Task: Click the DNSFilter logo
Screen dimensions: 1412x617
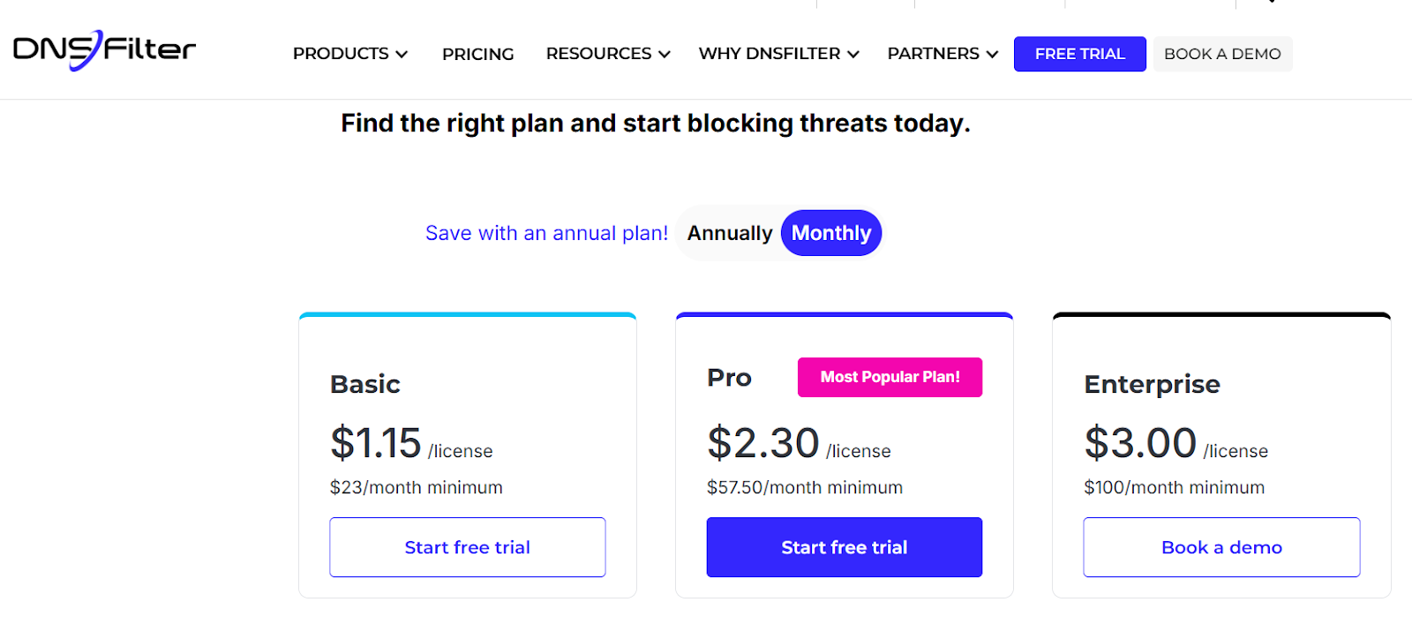Action: (x=104, y=49)
